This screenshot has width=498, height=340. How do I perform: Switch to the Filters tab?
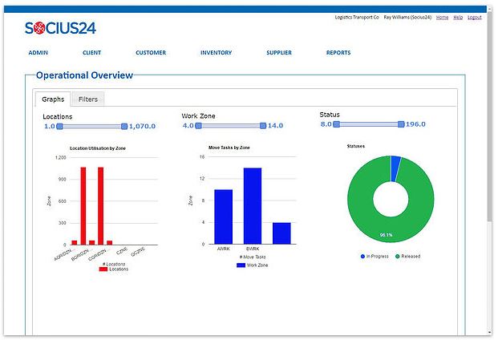pos(88,99)
